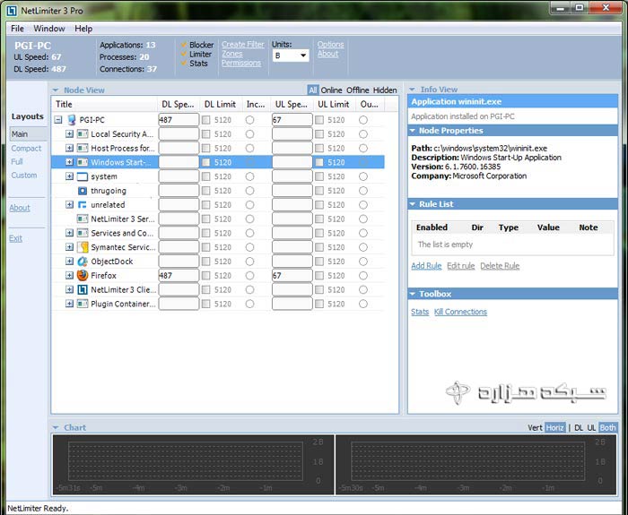Click the system window icon

tap(83, 176)
